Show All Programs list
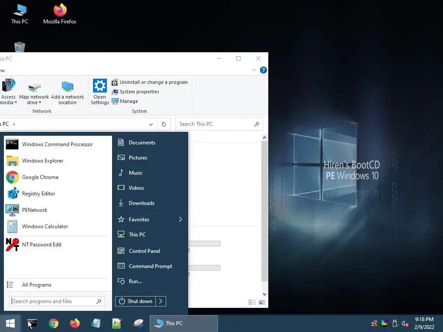Image resolution: width=443 pixels, height=332 pixels. point(57,285)
